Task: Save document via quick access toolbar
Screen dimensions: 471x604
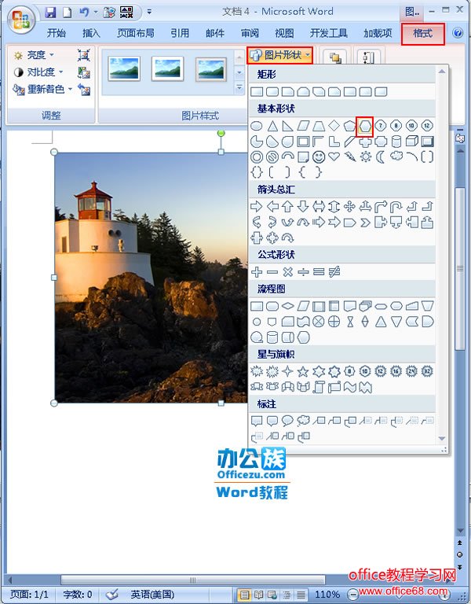Action: click(50, 13)
